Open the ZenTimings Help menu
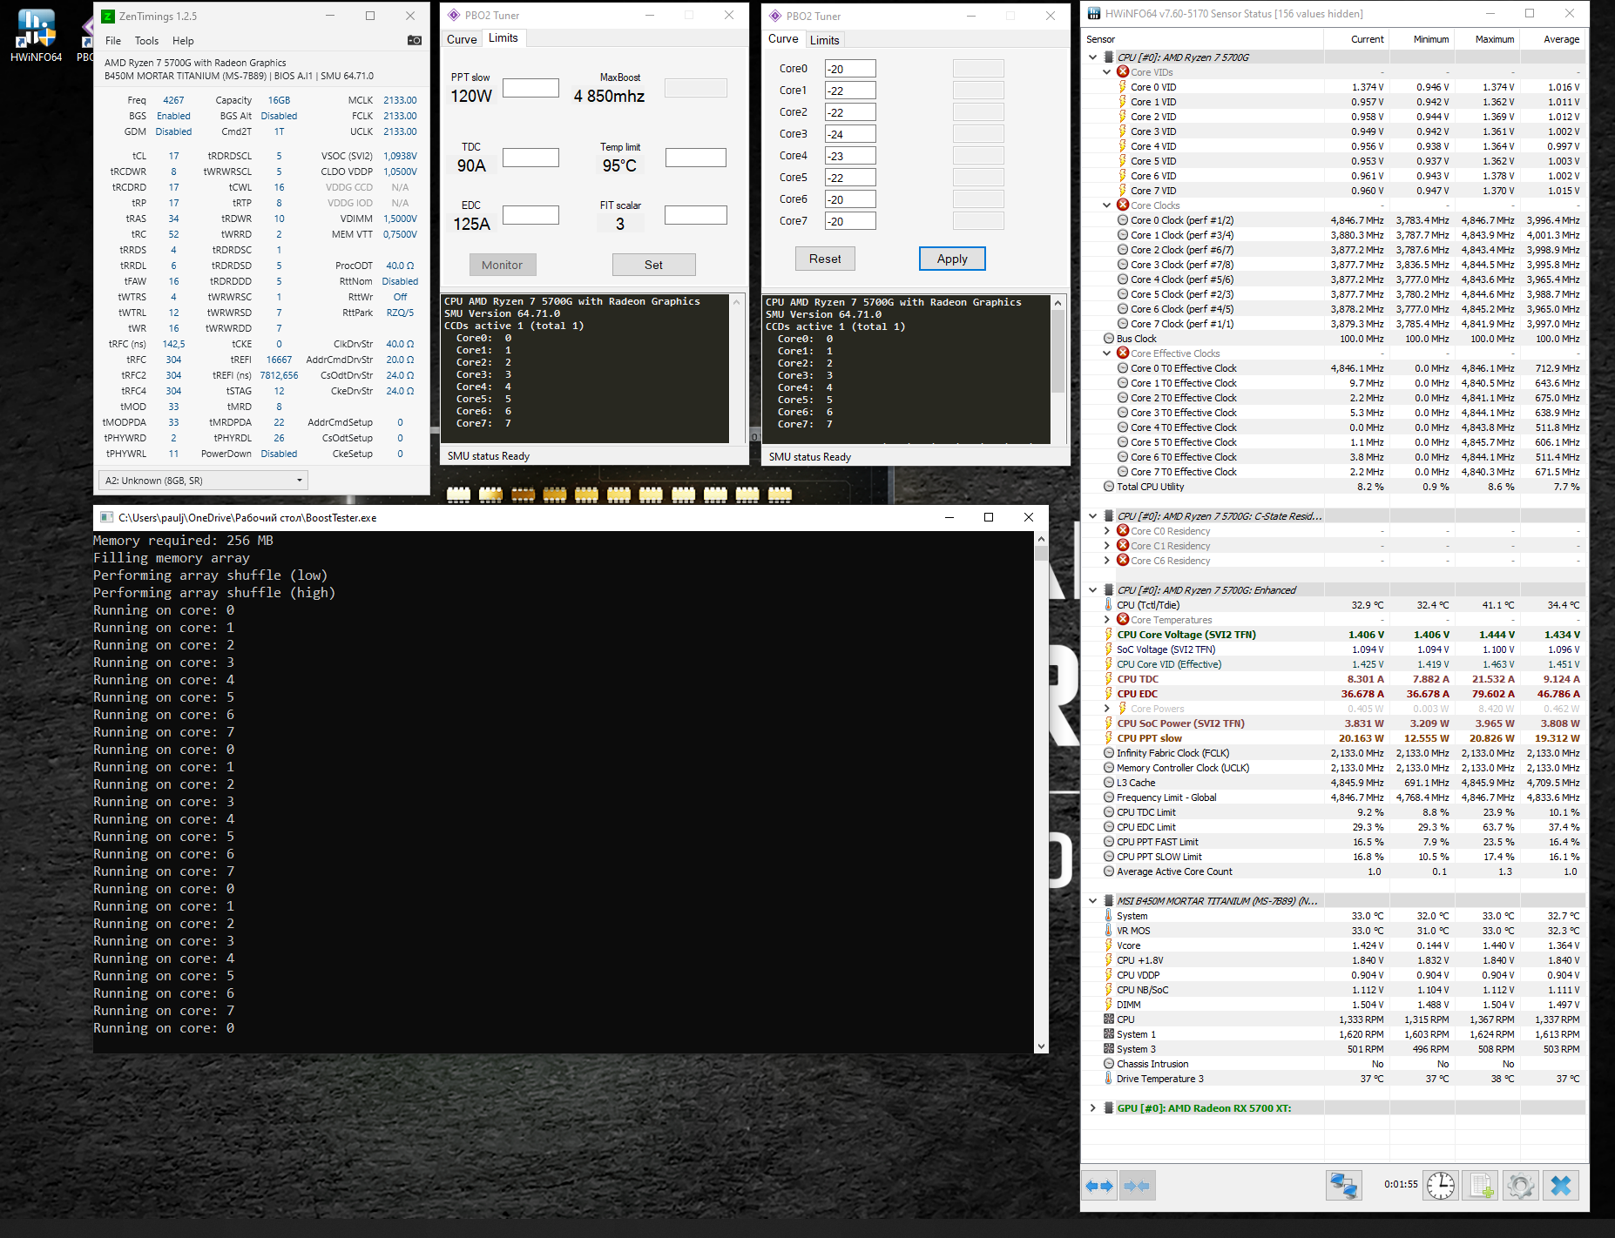Viewport: 1615px width, 1238px height. pos(183,41)
